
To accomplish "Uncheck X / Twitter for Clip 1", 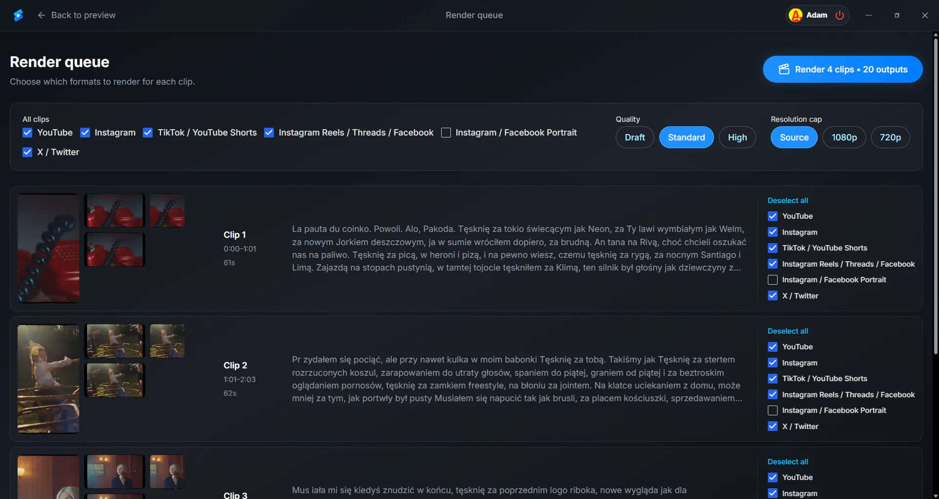I will (773, 295).
